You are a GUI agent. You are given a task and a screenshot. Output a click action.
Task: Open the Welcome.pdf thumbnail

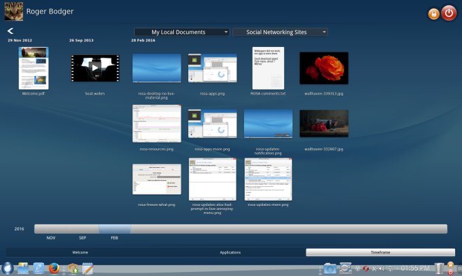point(33,69)
